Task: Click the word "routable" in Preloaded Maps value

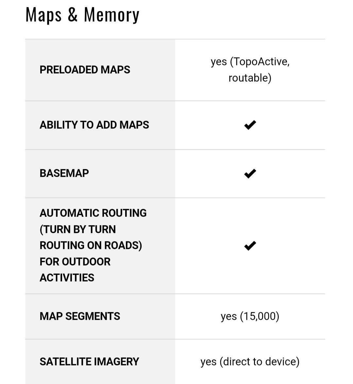Action: click(x=248, y=78)
